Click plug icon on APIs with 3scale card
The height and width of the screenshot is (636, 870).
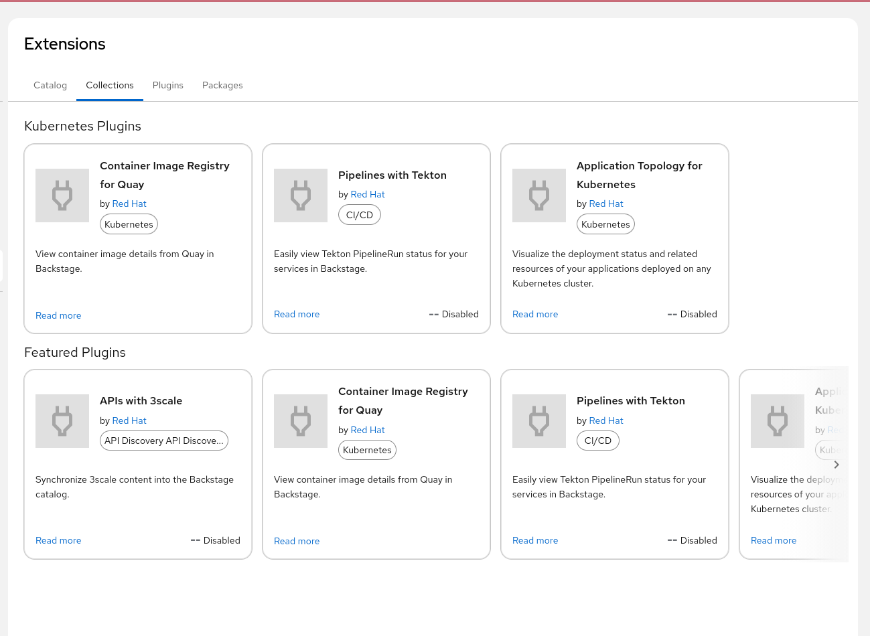point(62,421)
